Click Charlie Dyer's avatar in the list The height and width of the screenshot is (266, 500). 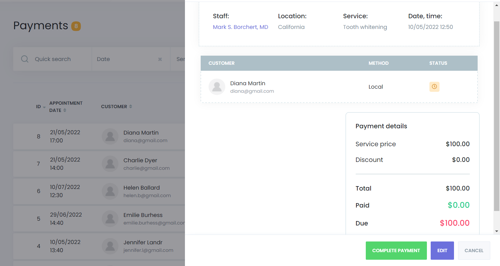click(110, 164)
